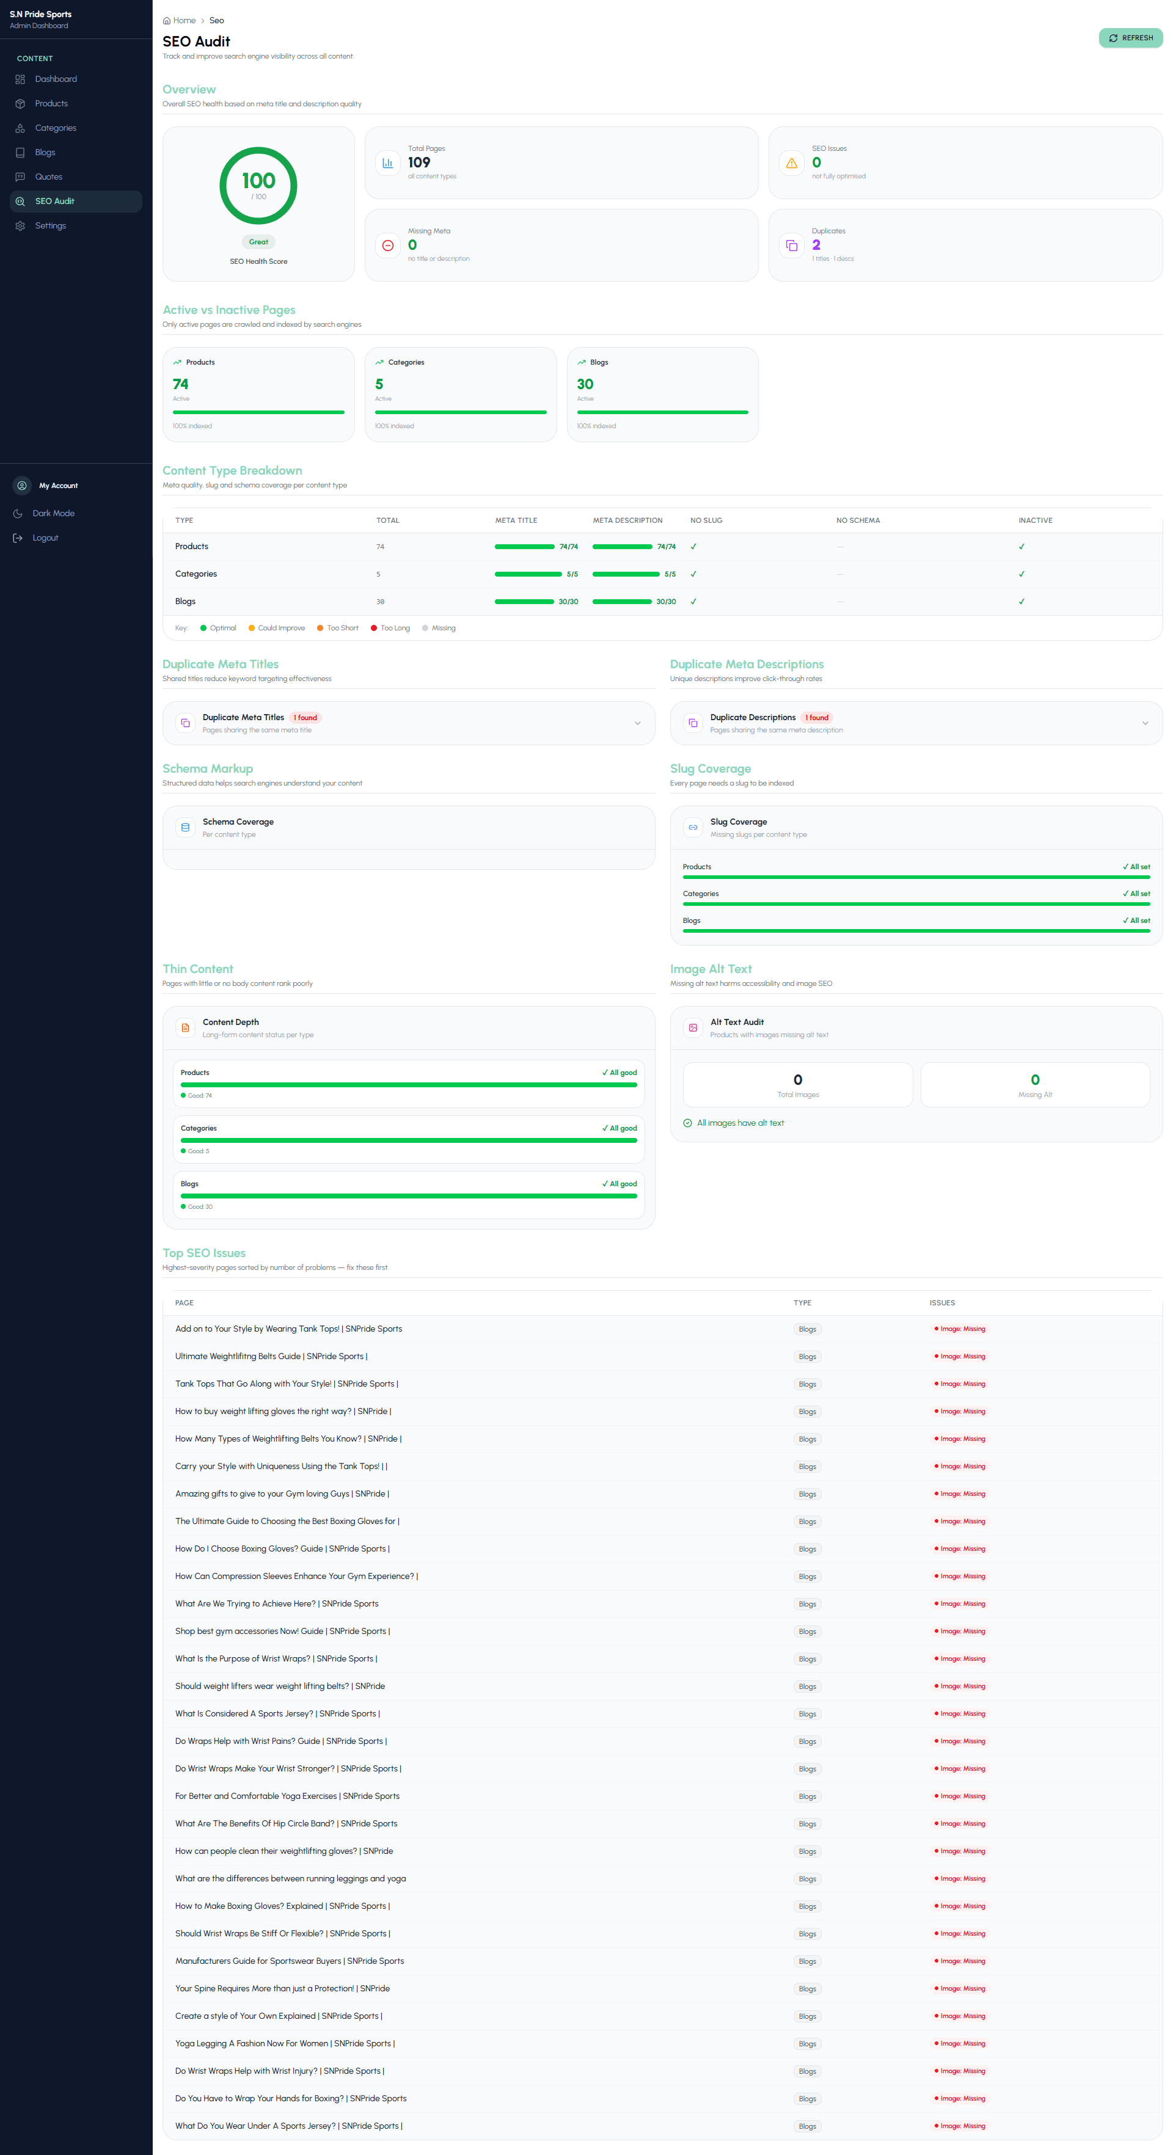Open the Products menu item
The height and width of the screenshot is (2155, 1173).
click(76, 104)
